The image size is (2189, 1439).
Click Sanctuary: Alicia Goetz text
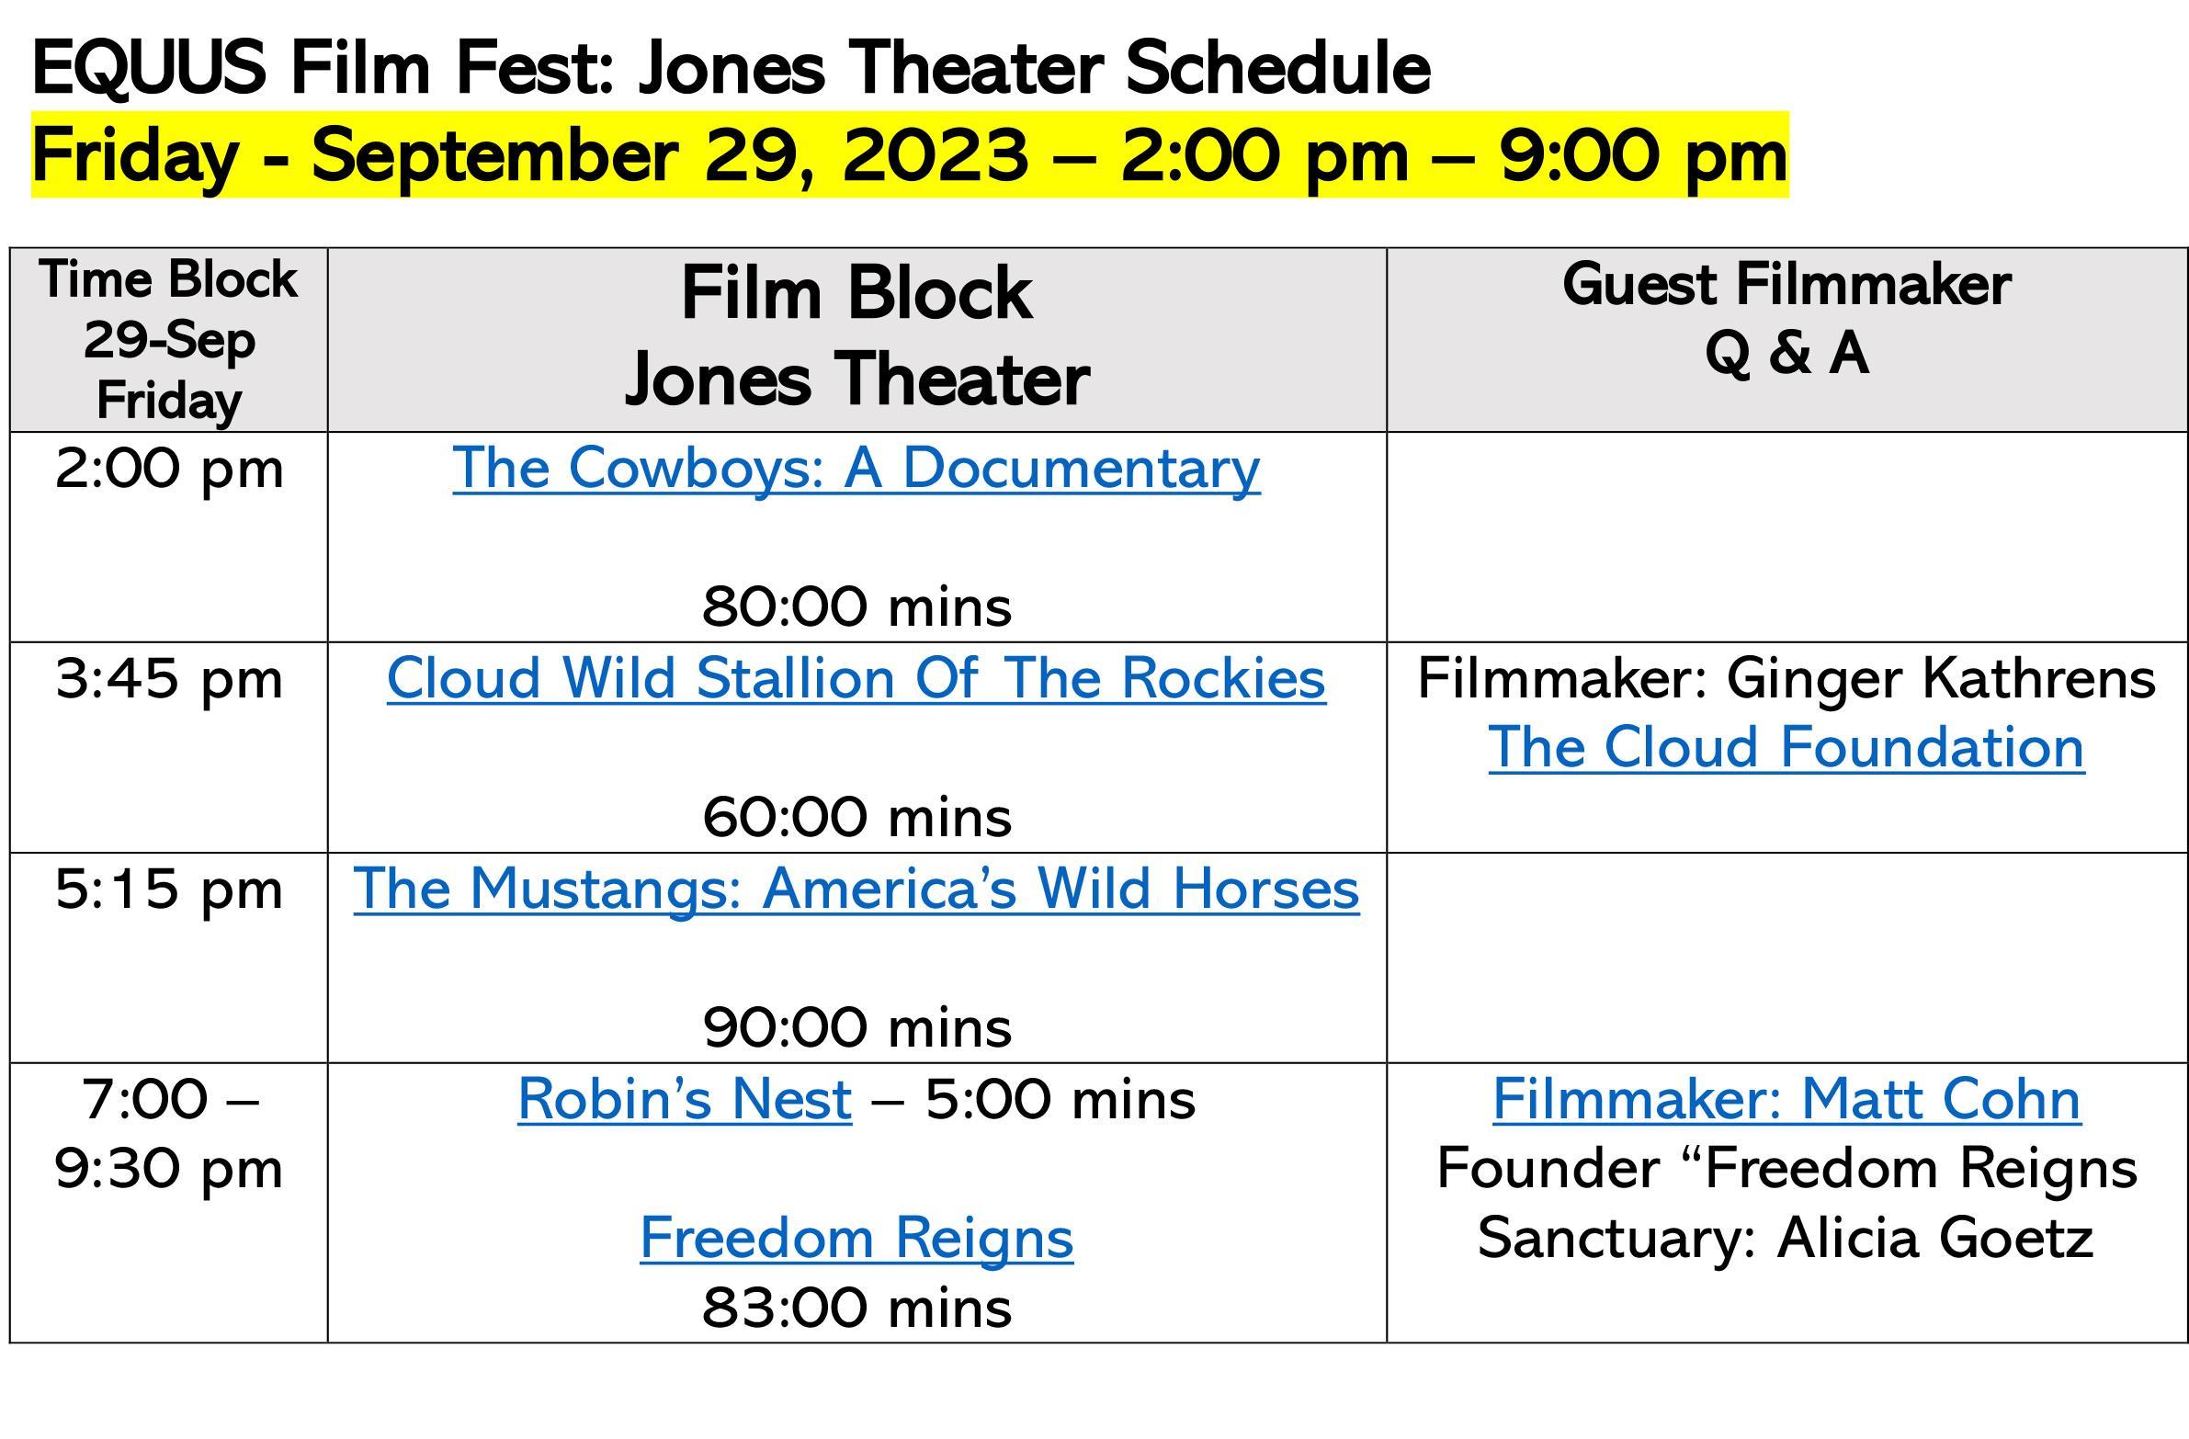coord(1786,1238)
